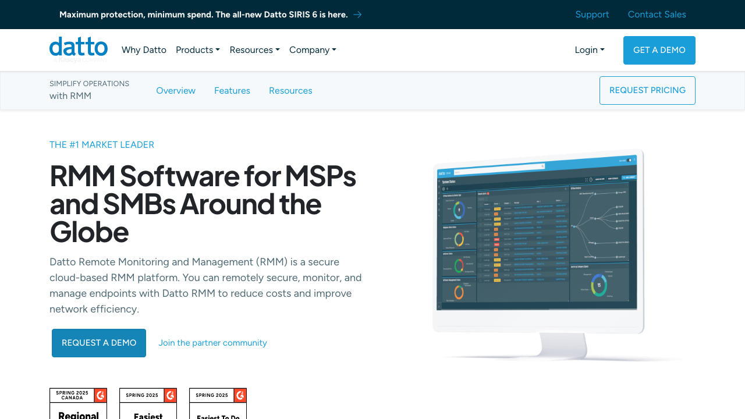The height and width of the screenshot is (419, 745).
Task: Click the GET A DEMO button
Action: pos(659,50)
